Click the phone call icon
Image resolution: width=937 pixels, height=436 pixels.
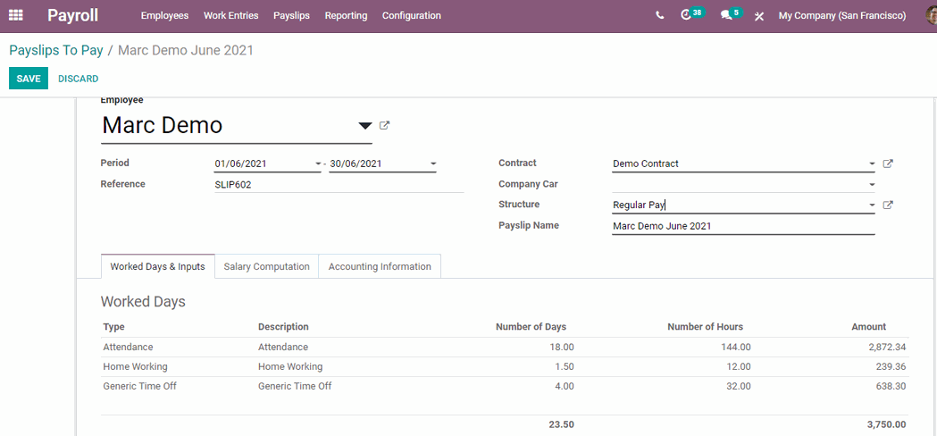[x=659, y=15]
